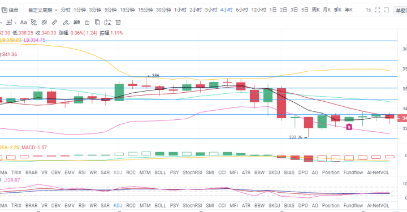Switch to the 10分钟 timeframe
This screenshot has width=407, height=212.
(127, 10)
